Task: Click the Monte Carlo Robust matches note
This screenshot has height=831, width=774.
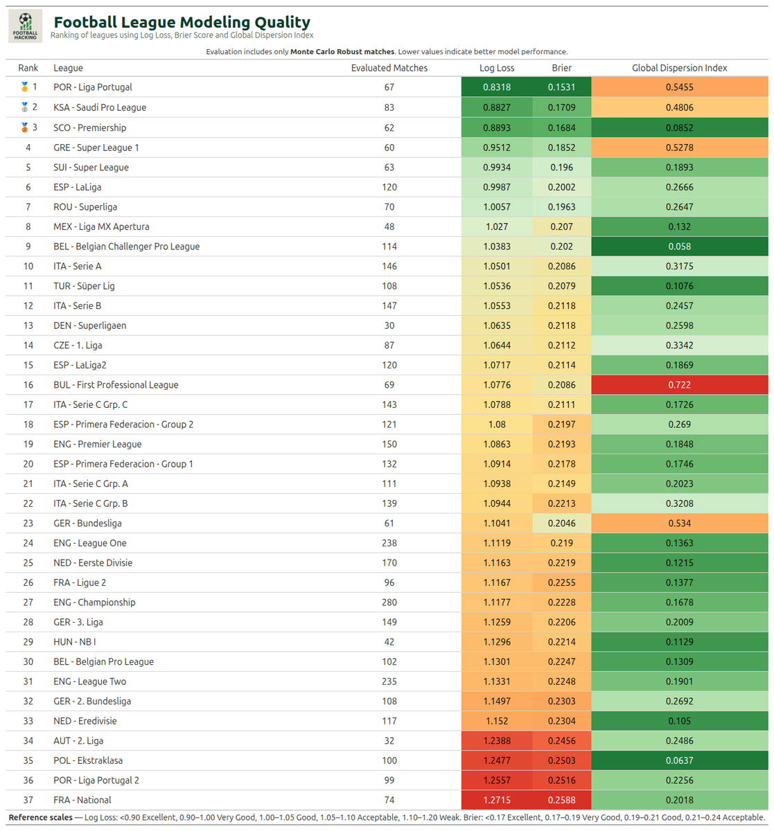Action: click(x=387, y=52)
